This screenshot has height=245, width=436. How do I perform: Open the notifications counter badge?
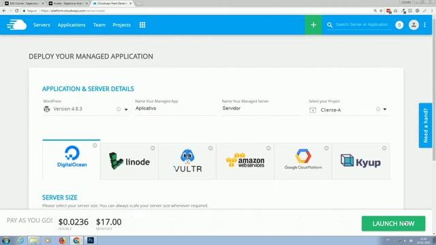(x=399, y=25)
